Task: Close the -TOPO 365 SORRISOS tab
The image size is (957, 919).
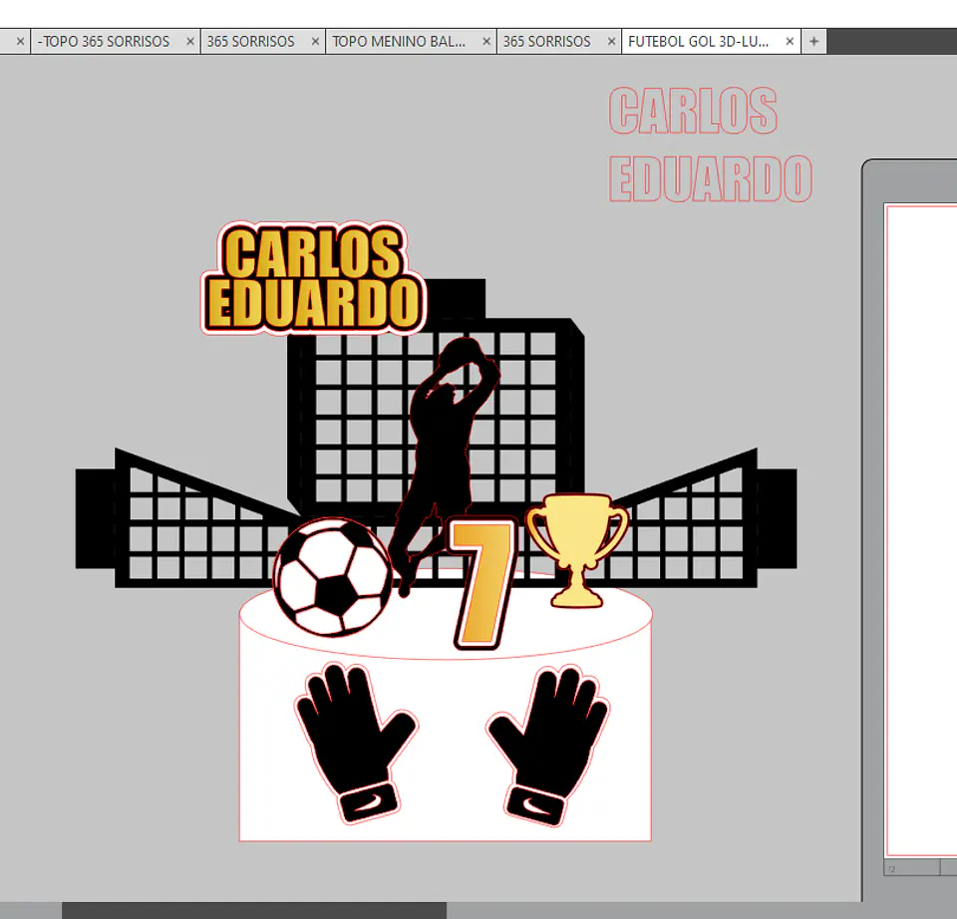Action: coord(189,42)
